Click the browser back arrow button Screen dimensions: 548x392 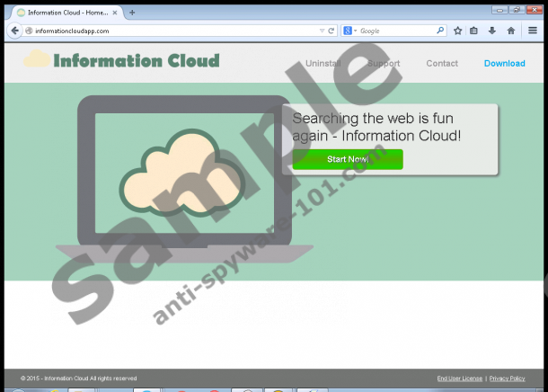click(13, 31)
